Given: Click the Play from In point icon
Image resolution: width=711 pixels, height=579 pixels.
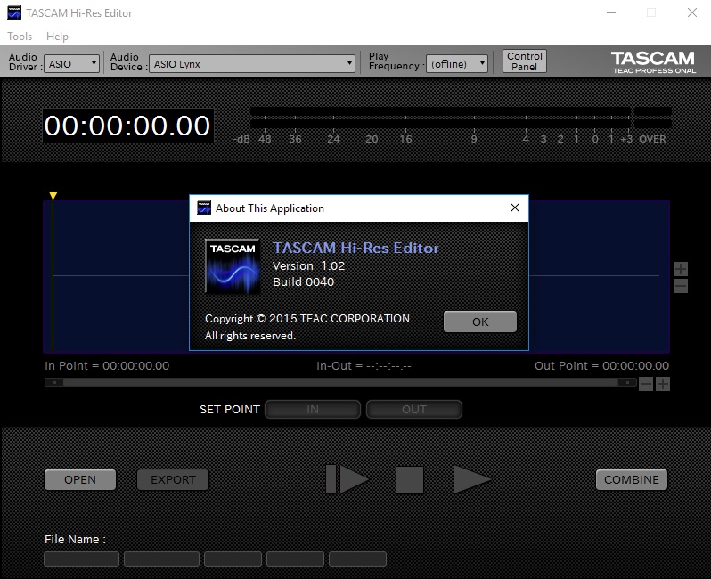Looking at the screenshot, I should click(347, 479).
